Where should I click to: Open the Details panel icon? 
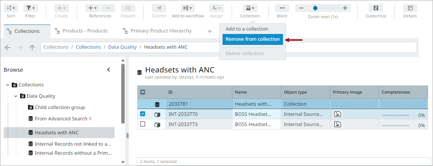click(410, 8)
